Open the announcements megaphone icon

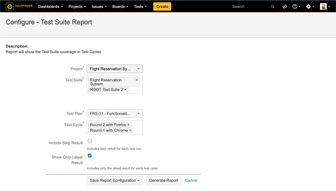click(285, 7)
